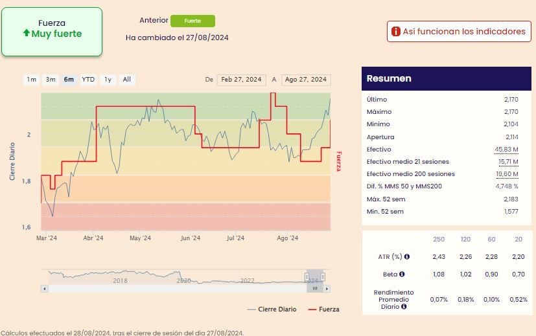This screenshot has height=336, width=536.
Task: Click Beta value 0,70
Action: (x=519, y=274)
